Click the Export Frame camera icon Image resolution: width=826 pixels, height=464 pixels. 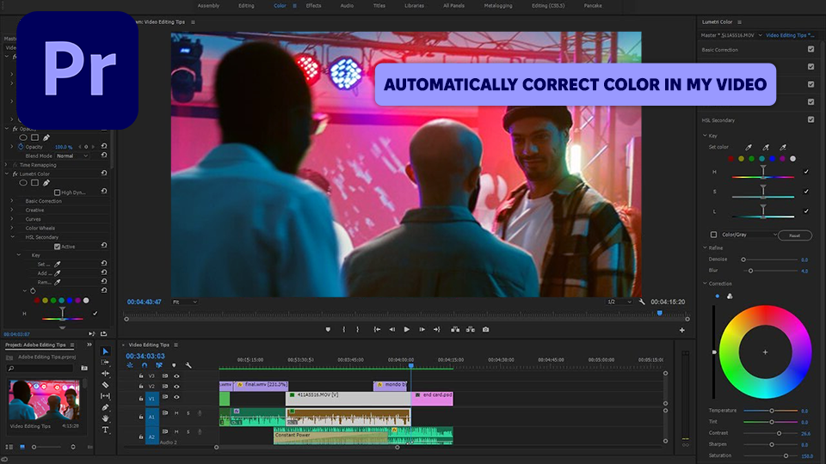click(486, 329)
